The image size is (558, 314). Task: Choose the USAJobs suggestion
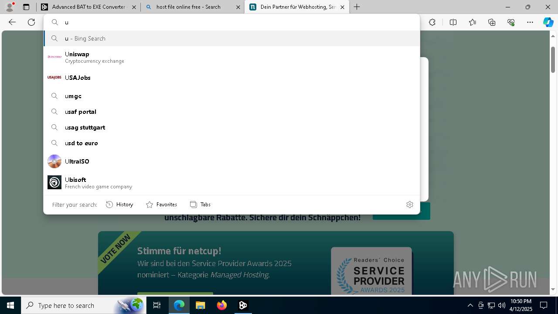click(231, 78)
